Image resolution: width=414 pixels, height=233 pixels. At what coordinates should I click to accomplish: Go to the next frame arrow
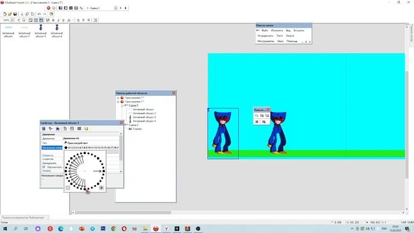pyautogui.click(x=125, y=8)
